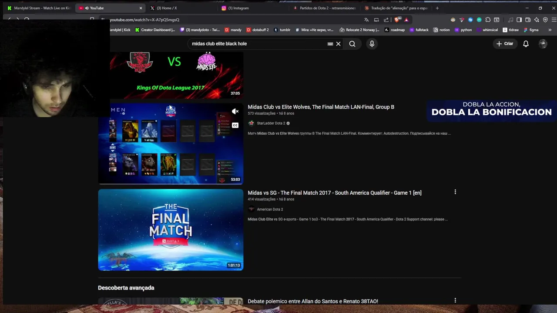Viewport: 557px width, 313px height.
Task: Open the Midas Club vs Elite Wolves thumbnail
Action: point(171,143)
